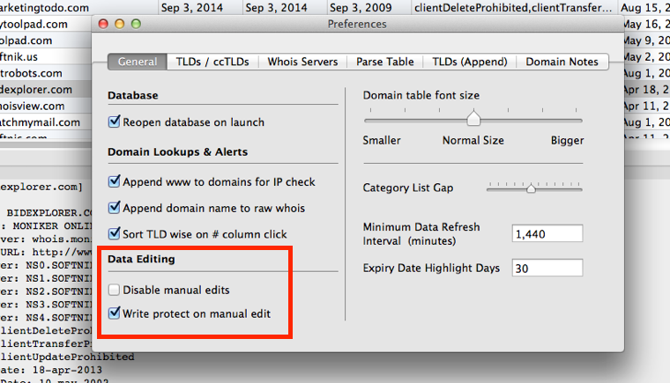Zoom Preferences with the green button

tap(136, 24)
